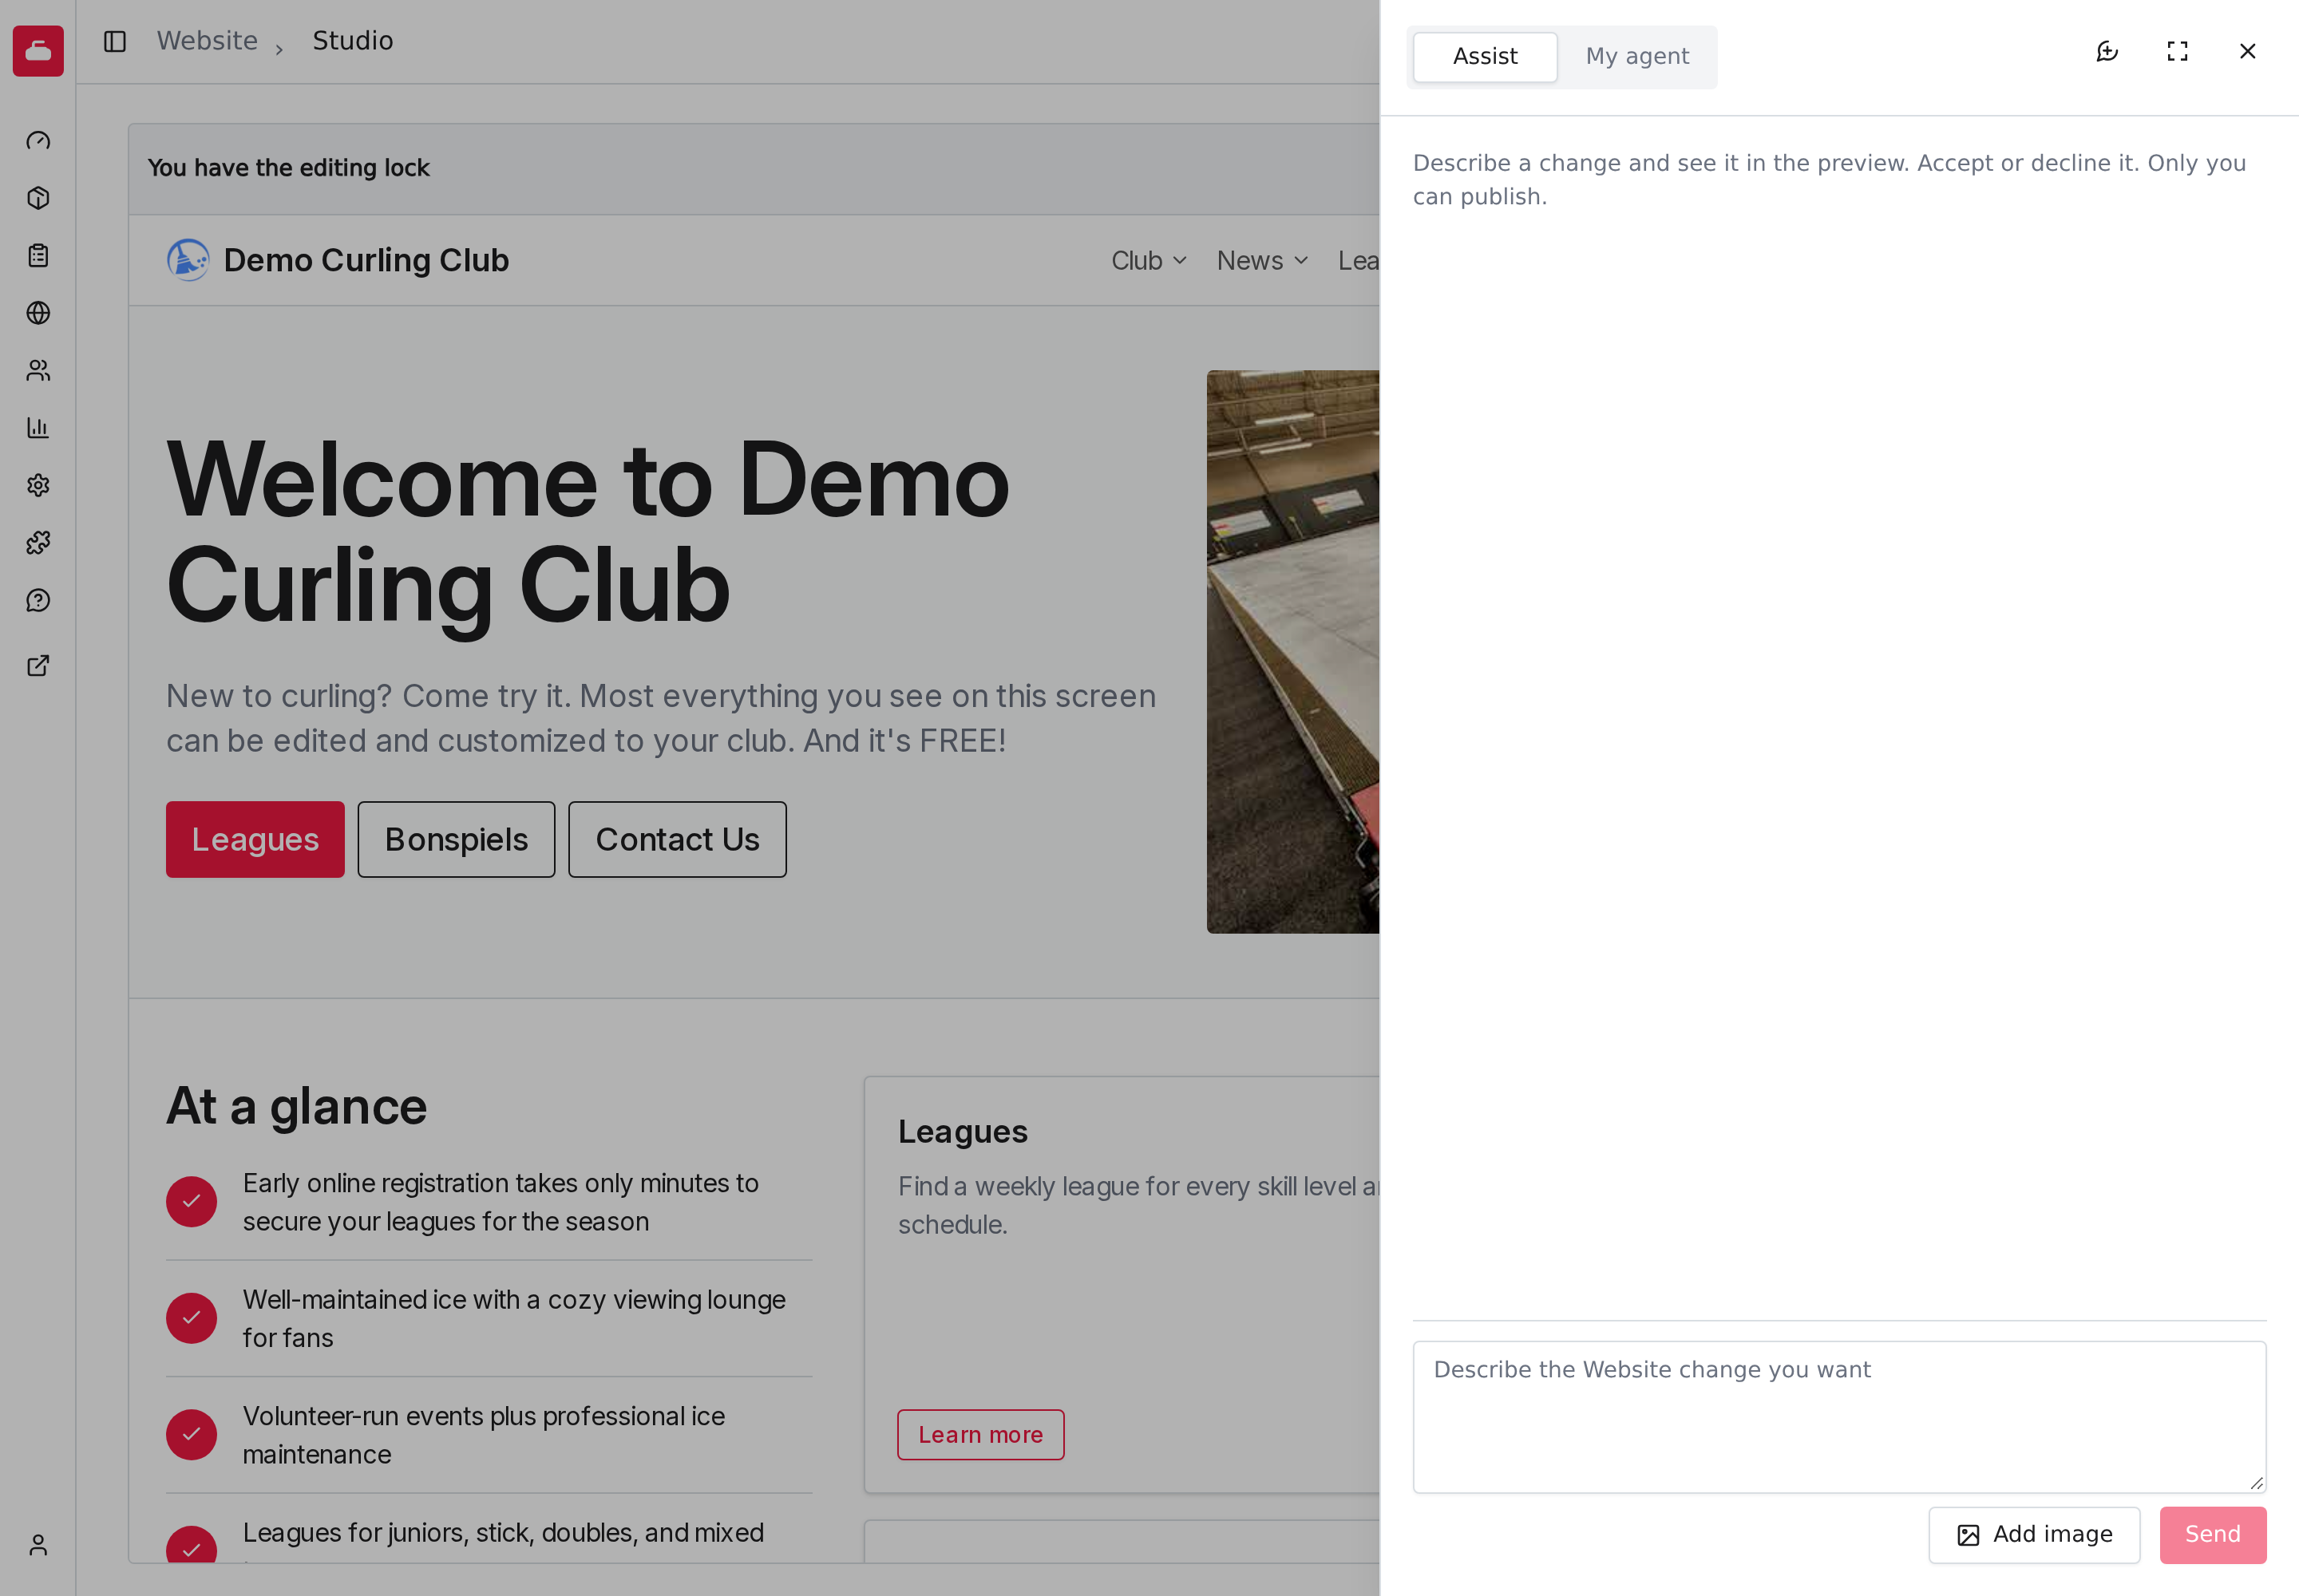Viewport: 2299px width, 1596px height.
Task: Click the Leagues card heading
Action: pos(963,1132)
